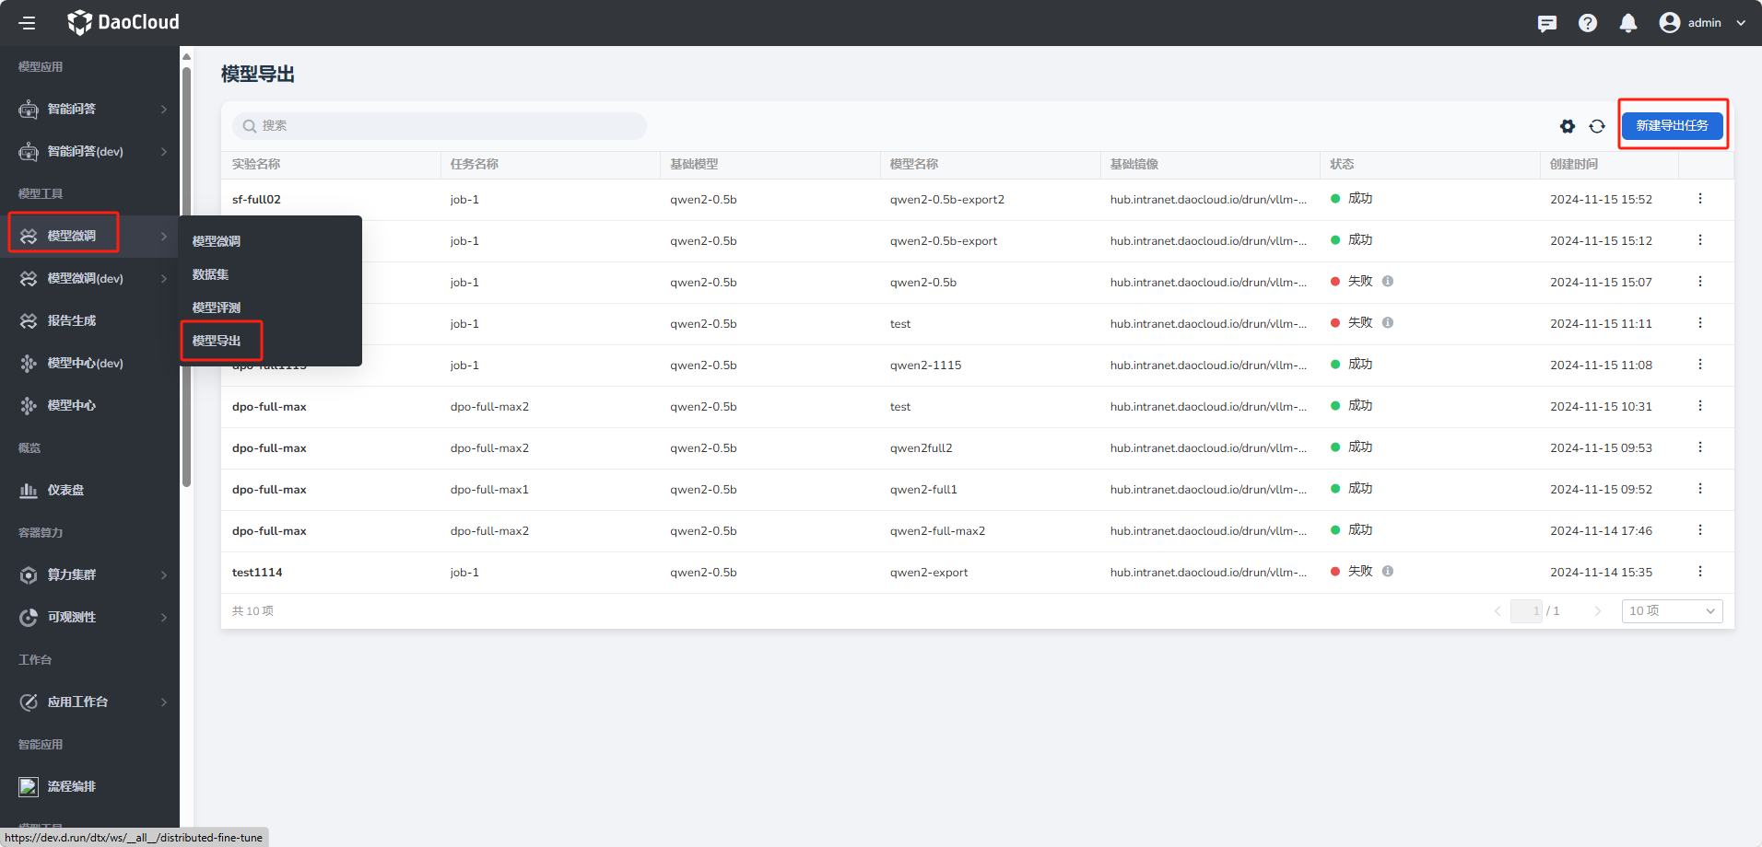Expand the 算力集群 chevron
1762x847 pixels.
[164, 575]
